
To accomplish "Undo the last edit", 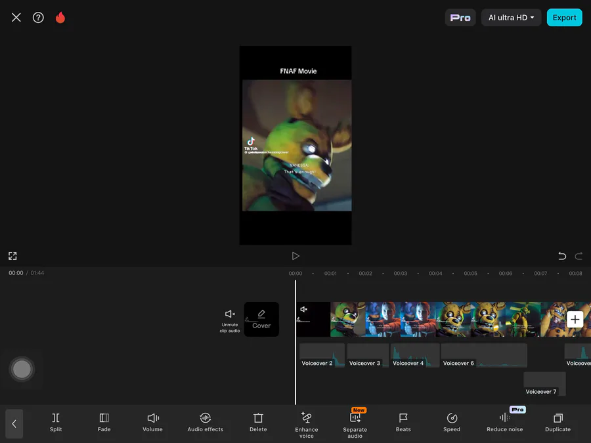I will (562, 256).
